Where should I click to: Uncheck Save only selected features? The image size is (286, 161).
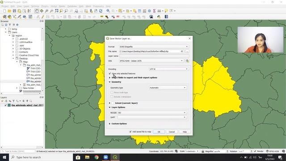click(110, 73)
